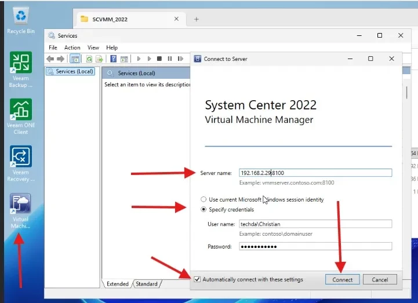
Task: Click Export List icon in Services toolbar
Action: 100,59
